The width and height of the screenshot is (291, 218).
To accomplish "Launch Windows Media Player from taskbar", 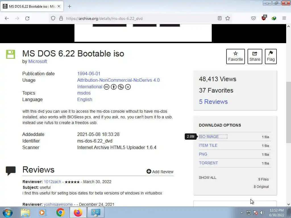I will (43, 212).
